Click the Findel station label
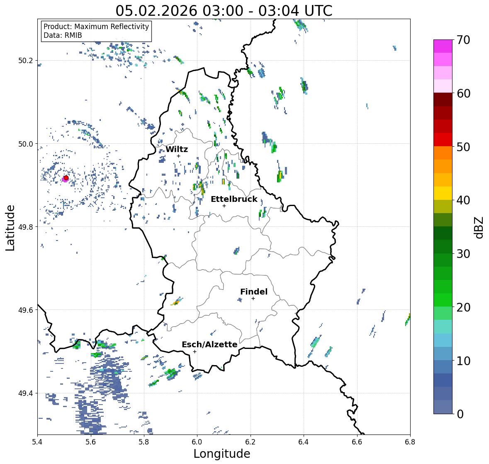Screen dimensions: 489x464 [x=254, y=292]
